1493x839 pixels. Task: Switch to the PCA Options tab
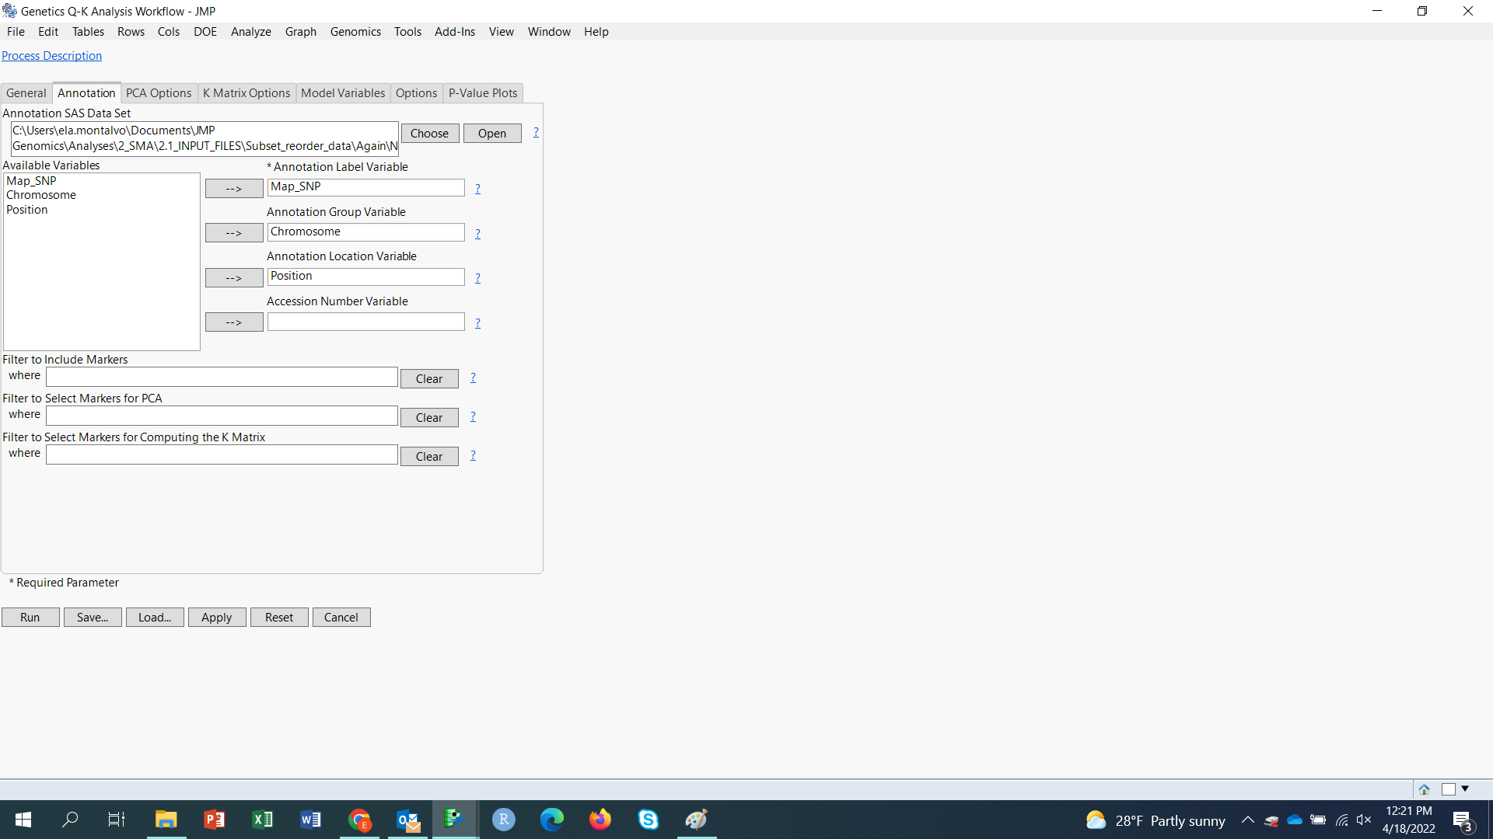point(159,93)
